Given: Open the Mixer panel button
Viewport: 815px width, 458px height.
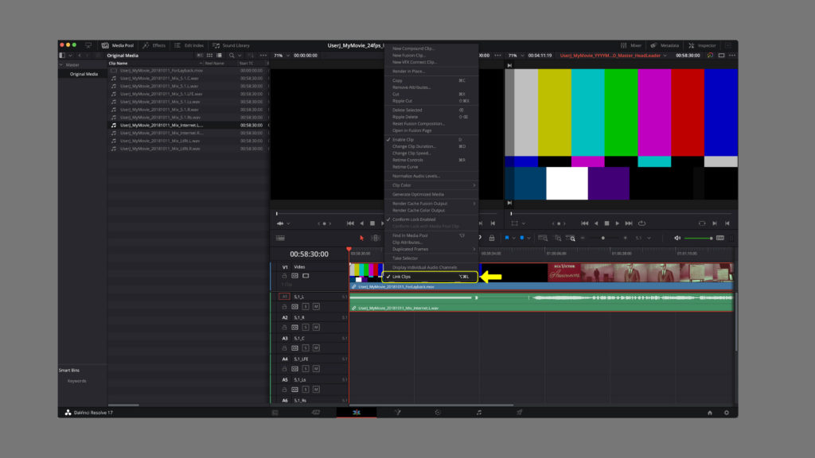Looking at the screenshot, I should click(631, 45).
